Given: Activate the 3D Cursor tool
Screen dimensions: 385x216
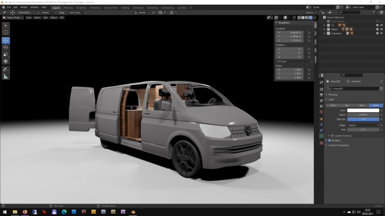Looking at the screenshot, I should (6, 32).
